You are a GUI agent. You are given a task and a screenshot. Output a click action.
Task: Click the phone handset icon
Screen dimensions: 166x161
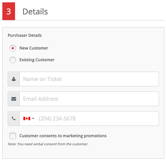pyautogui.click(x=14, y=118)
